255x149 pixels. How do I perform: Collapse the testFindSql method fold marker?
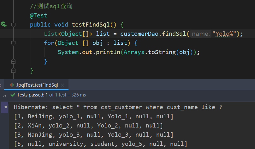tap(13, 25)
